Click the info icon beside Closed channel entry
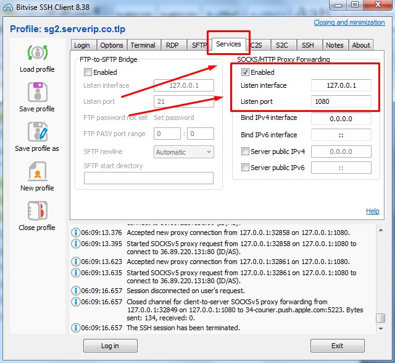The width and height of the screenshot is (395, 363). coord(75,301)
